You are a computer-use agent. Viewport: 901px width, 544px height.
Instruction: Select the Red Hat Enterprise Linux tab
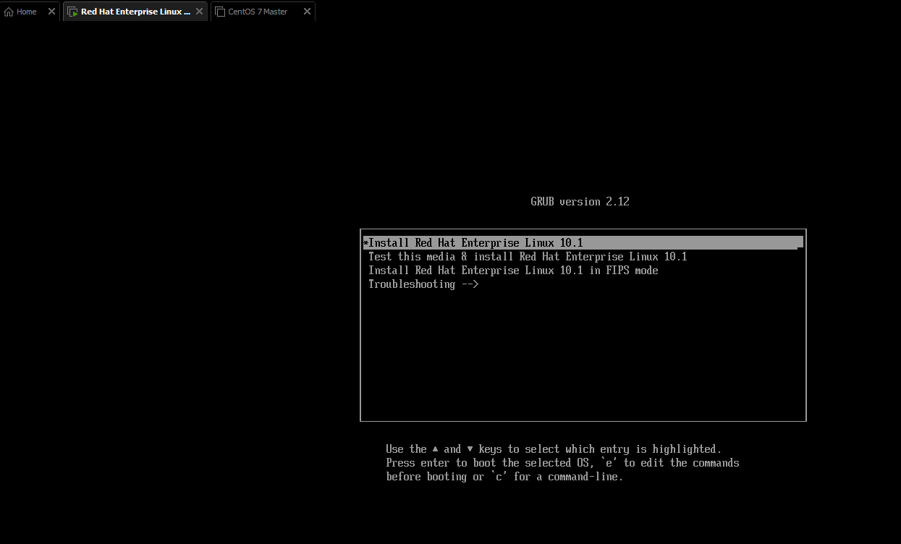(x=135, y=12)
